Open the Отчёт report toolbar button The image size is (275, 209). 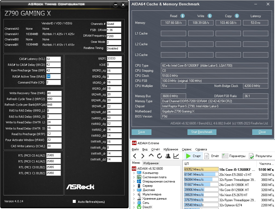[x=212, y=156]
